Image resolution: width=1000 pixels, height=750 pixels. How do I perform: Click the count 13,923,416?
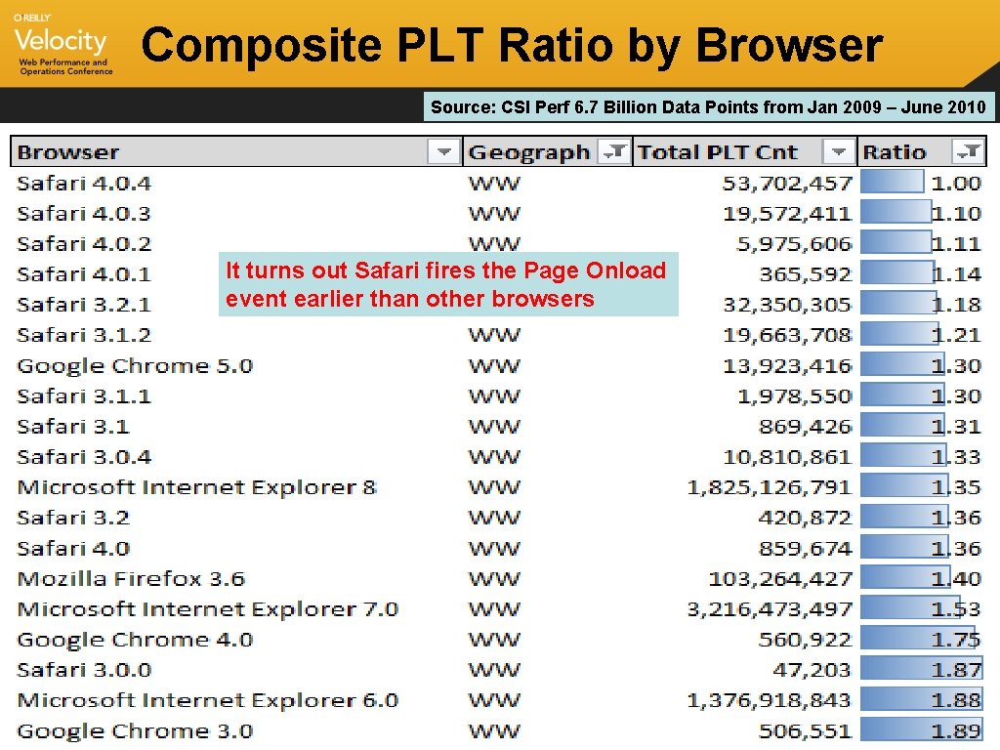(x=788, y=367)
